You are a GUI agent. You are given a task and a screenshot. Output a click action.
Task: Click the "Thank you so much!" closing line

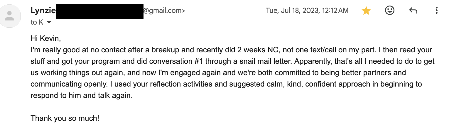pos(65,119)
